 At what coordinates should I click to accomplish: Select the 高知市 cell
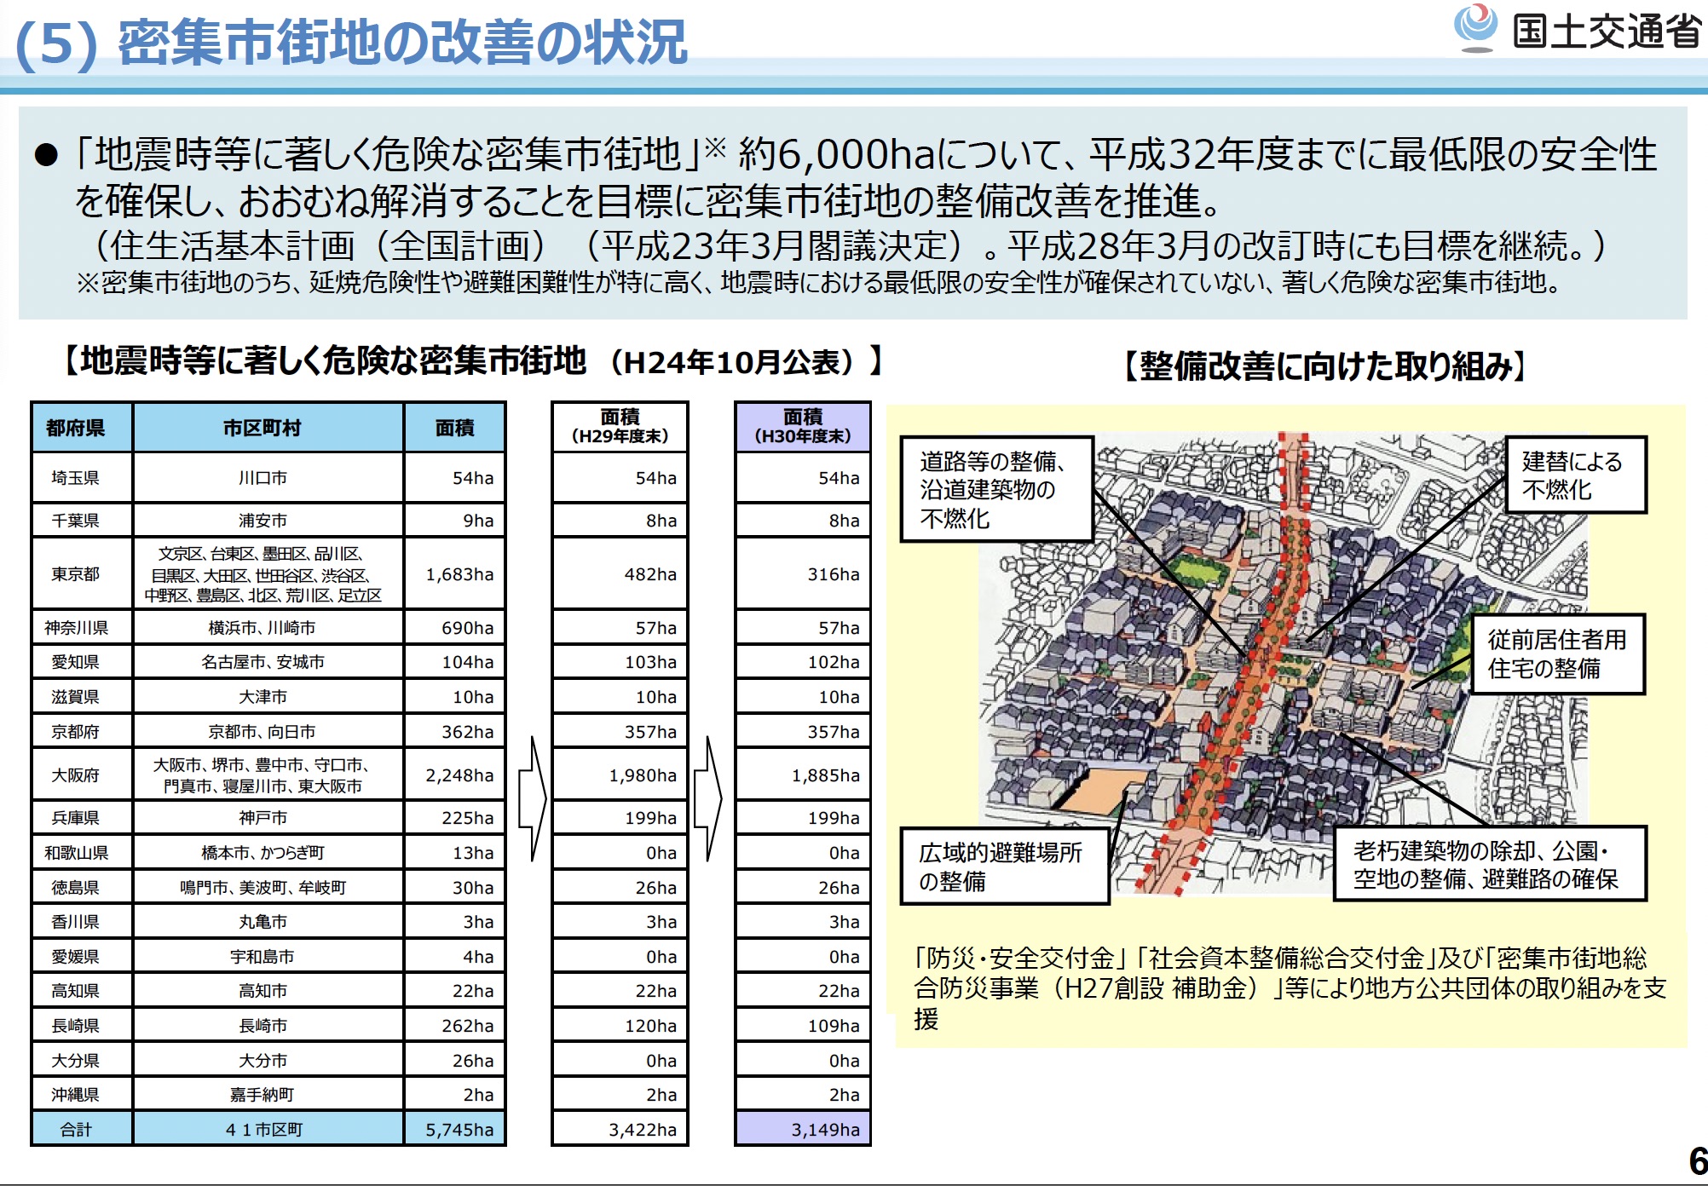point(268,990)
